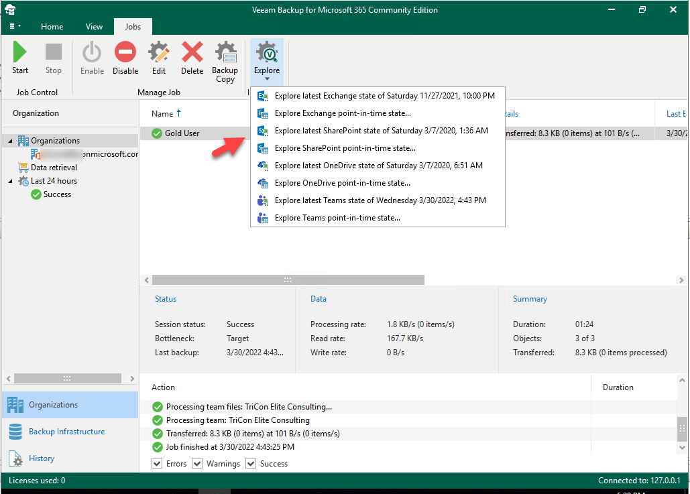
Task: Click the Data retrieval cart icon
Action: 23,168
